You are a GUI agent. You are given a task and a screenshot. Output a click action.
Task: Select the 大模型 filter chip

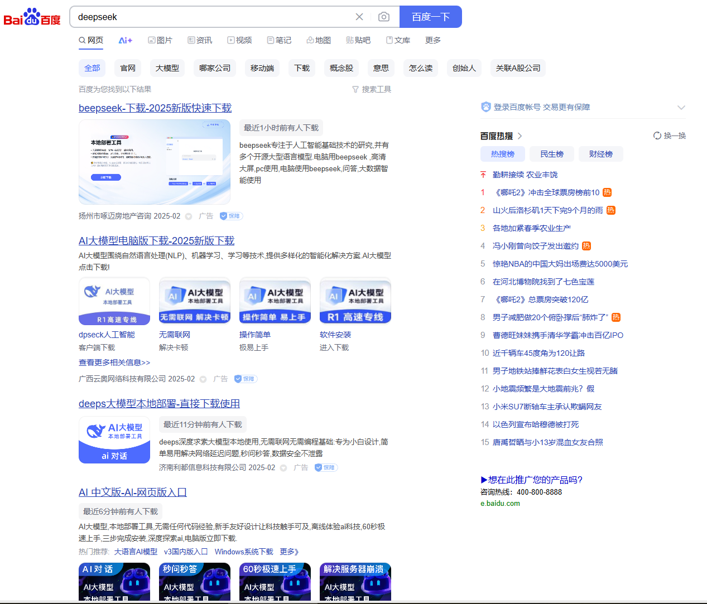coord(167,68)
